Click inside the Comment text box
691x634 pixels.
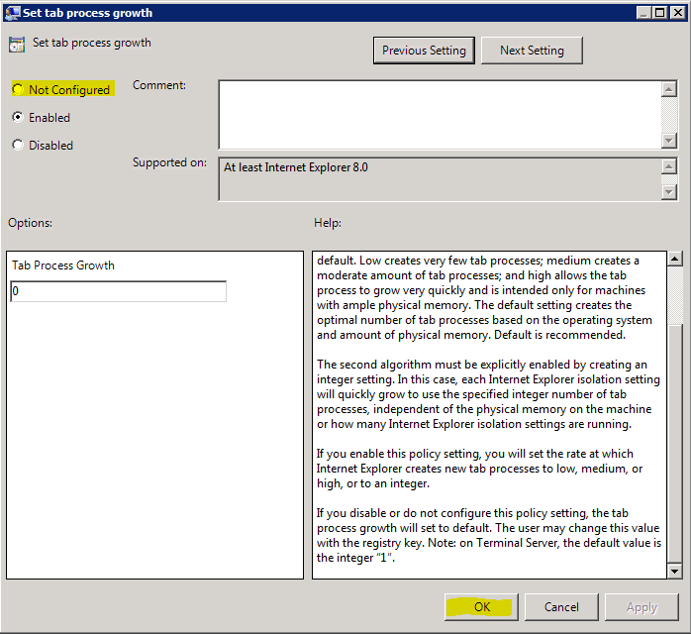click(440, 115)
